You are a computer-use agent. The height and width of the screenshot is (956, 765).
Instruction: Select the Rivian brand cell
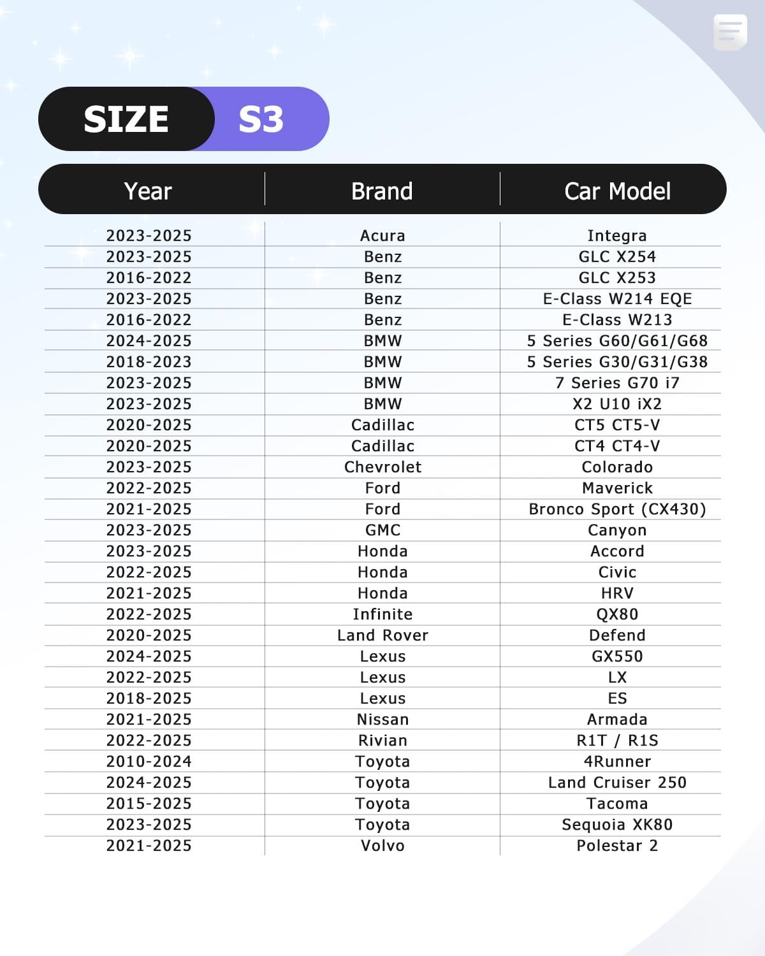(x=382, y=741)
